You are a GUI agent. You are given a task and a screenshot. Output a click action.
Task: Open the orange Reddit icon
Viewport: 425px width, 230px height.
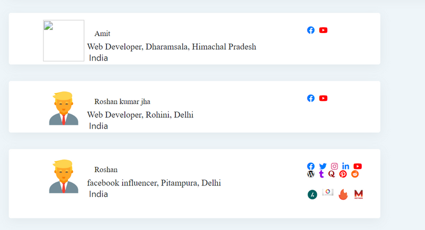(355, 174)
